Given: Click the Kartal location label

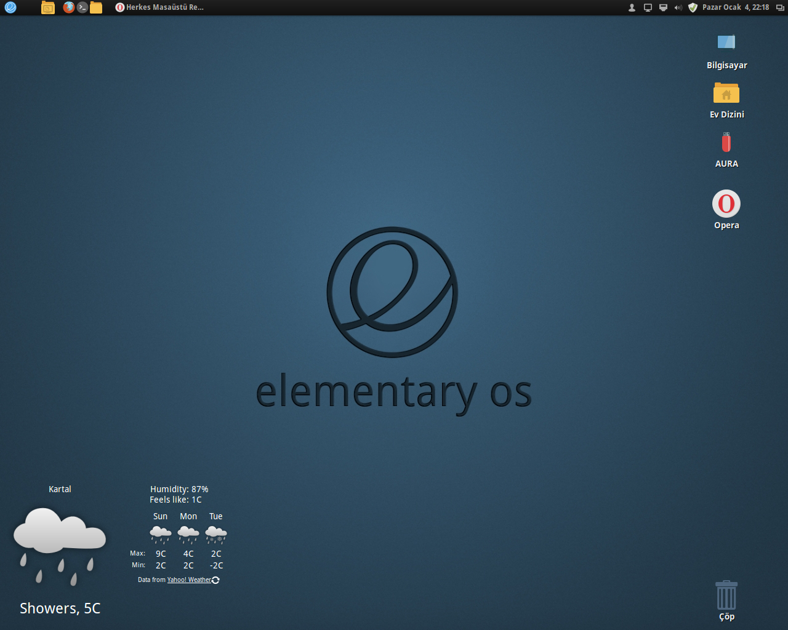Looking at the screenshot, I should pyautogui.click(x=60, y=489).
